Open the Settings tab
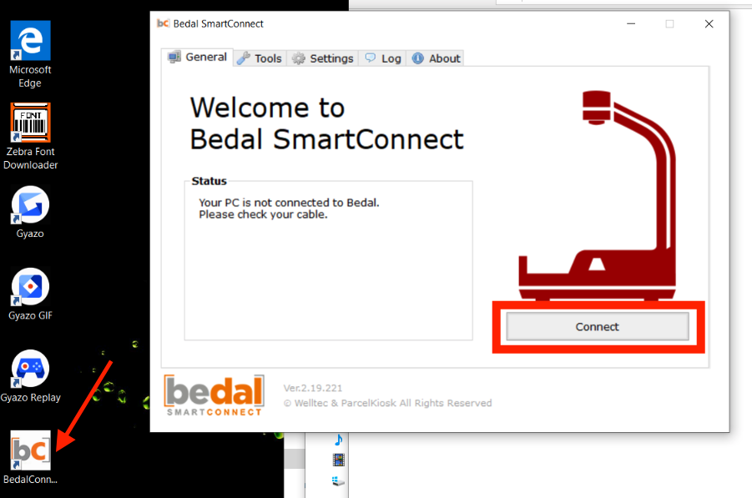This screenshot has height=498, width=752. [x=323, y=58]
